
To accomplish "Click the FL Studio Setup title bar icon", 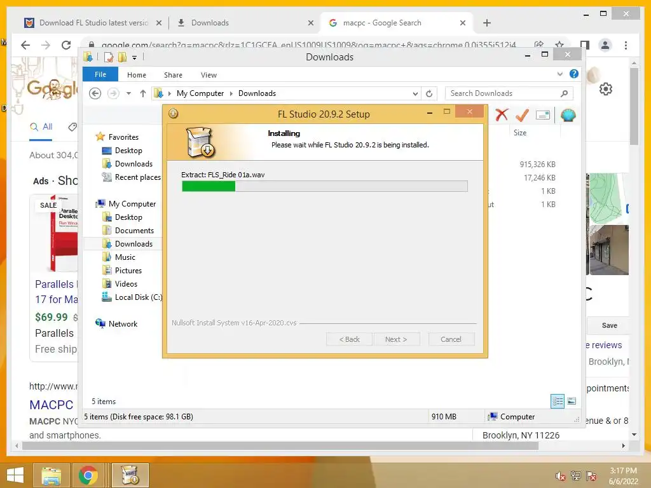I will (173, 113).
